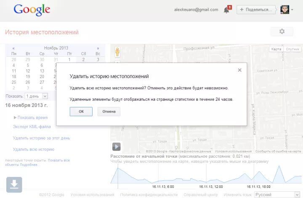Image resolution: width=303 pixels, height=198 pixels.
Task: Click Сообщить об ошибке на карте
Action: (278, 151)
